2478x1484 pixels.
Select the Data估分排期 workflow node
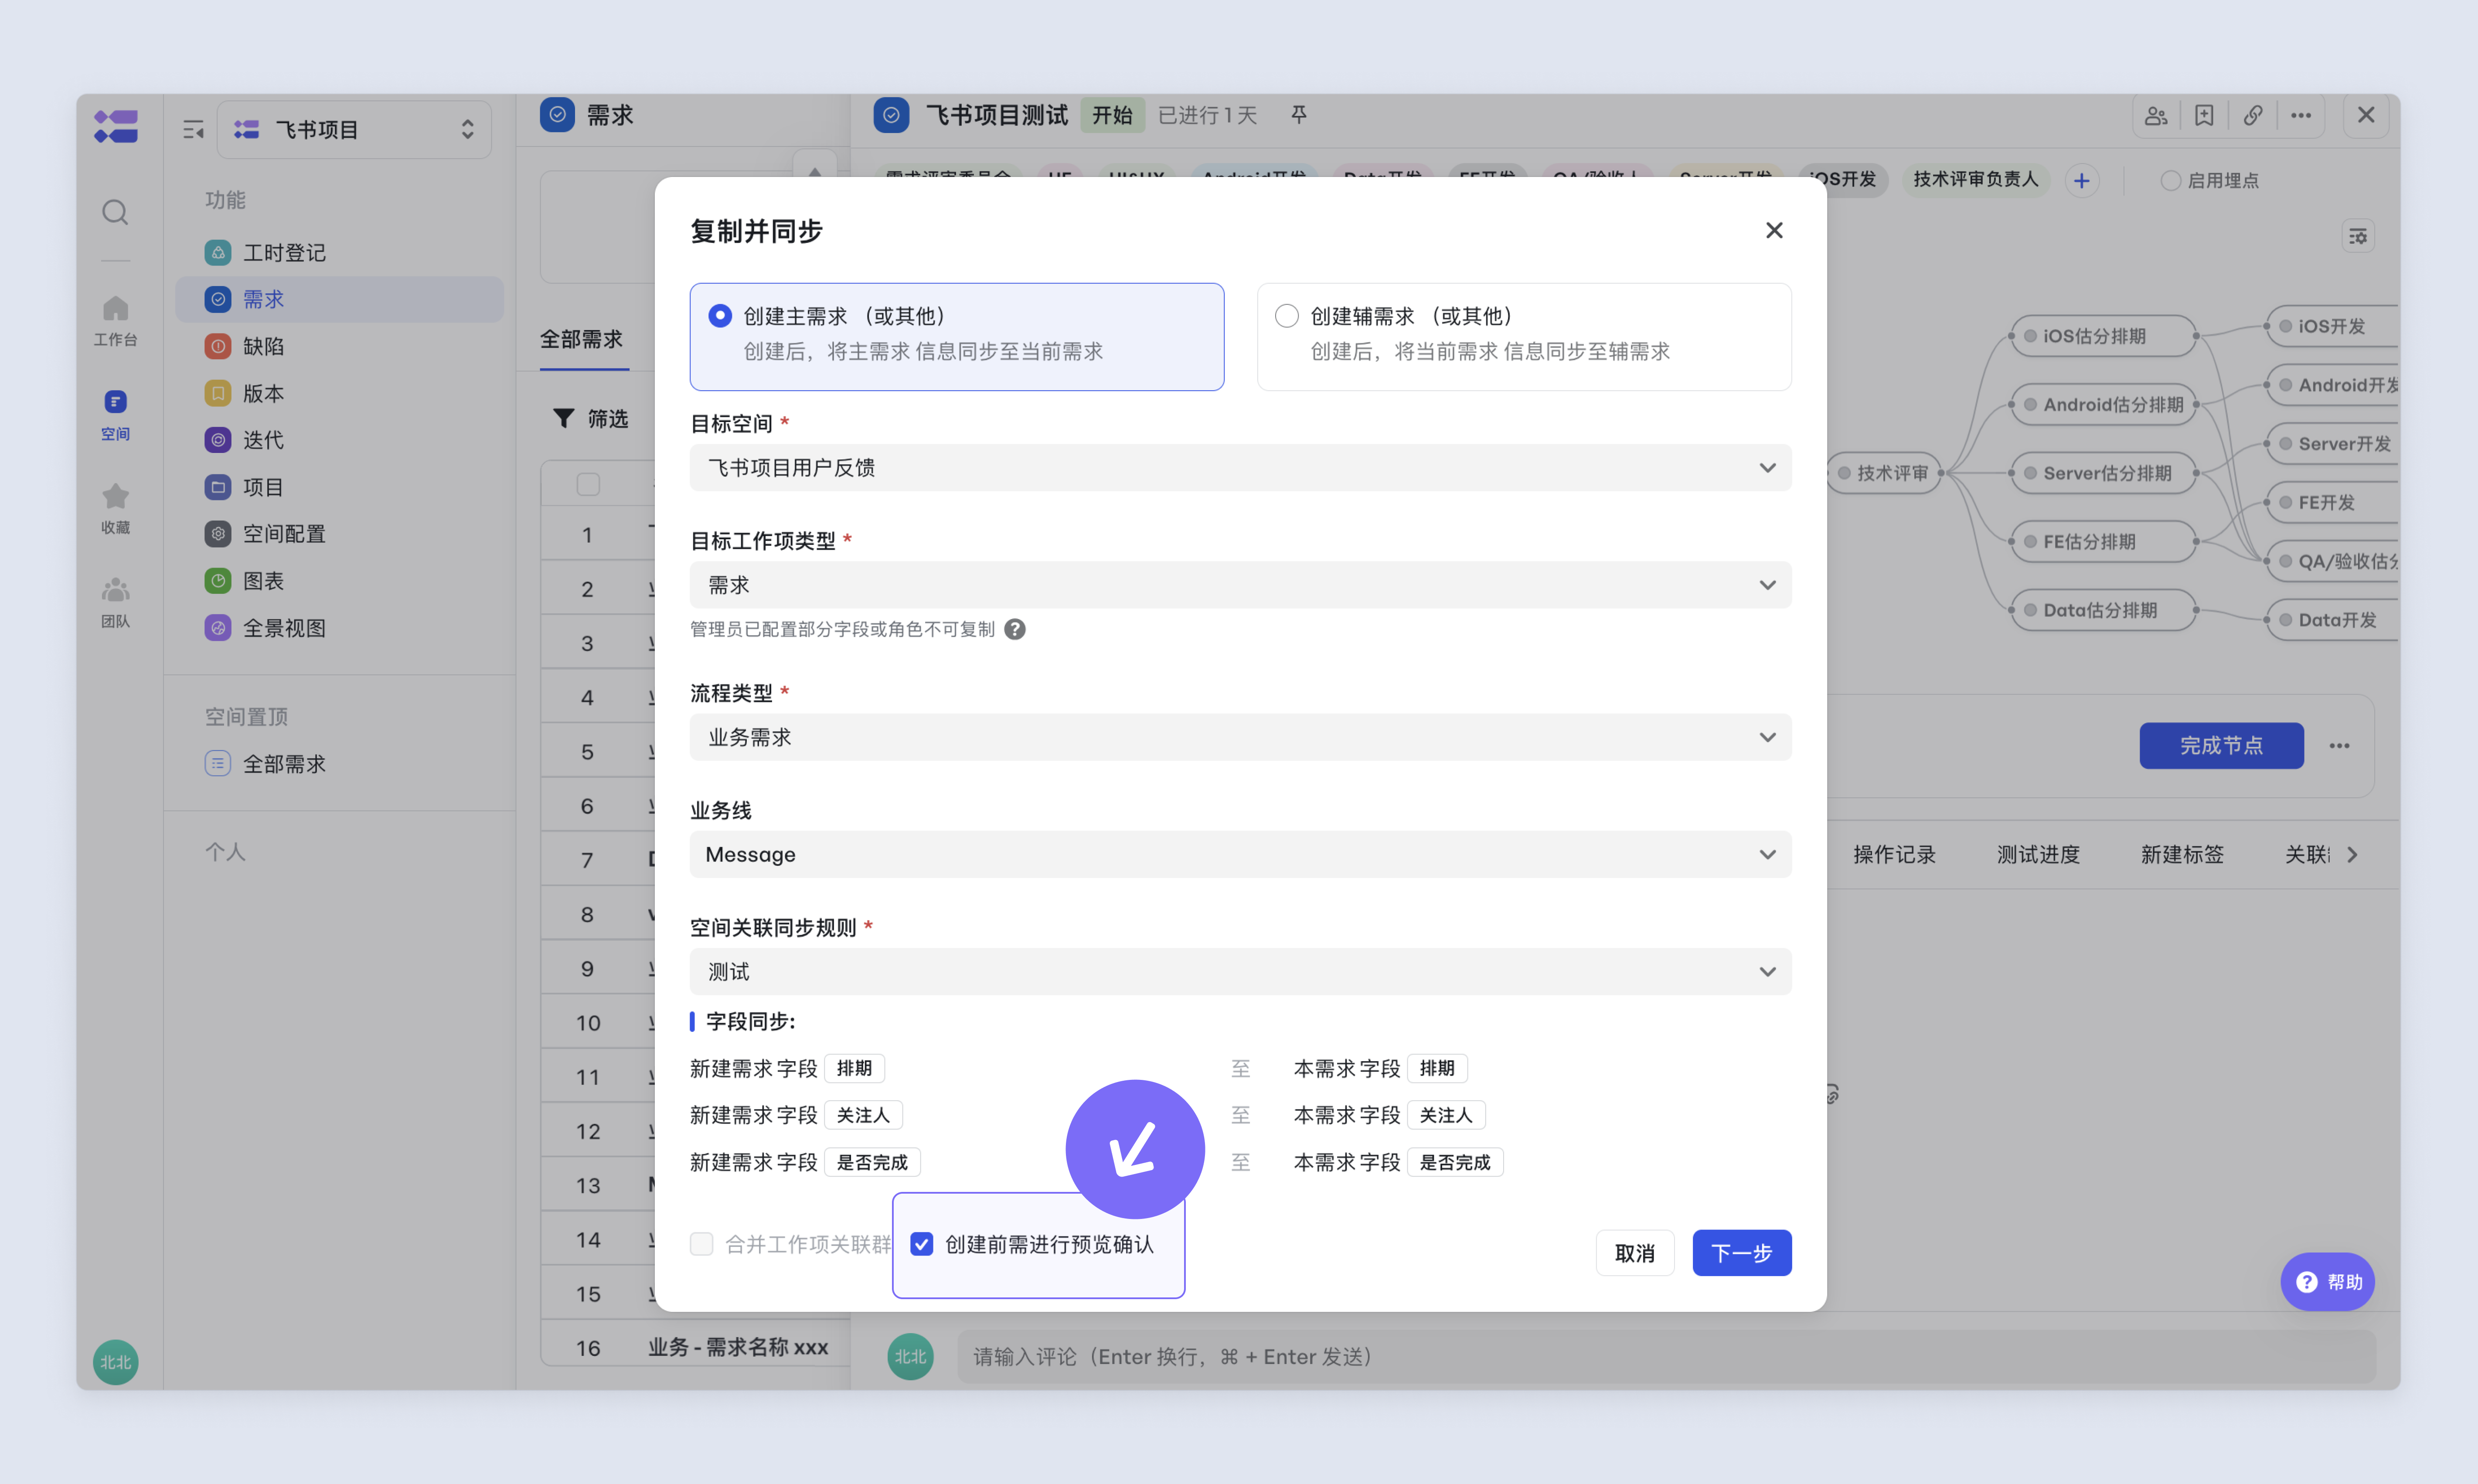2104,610
